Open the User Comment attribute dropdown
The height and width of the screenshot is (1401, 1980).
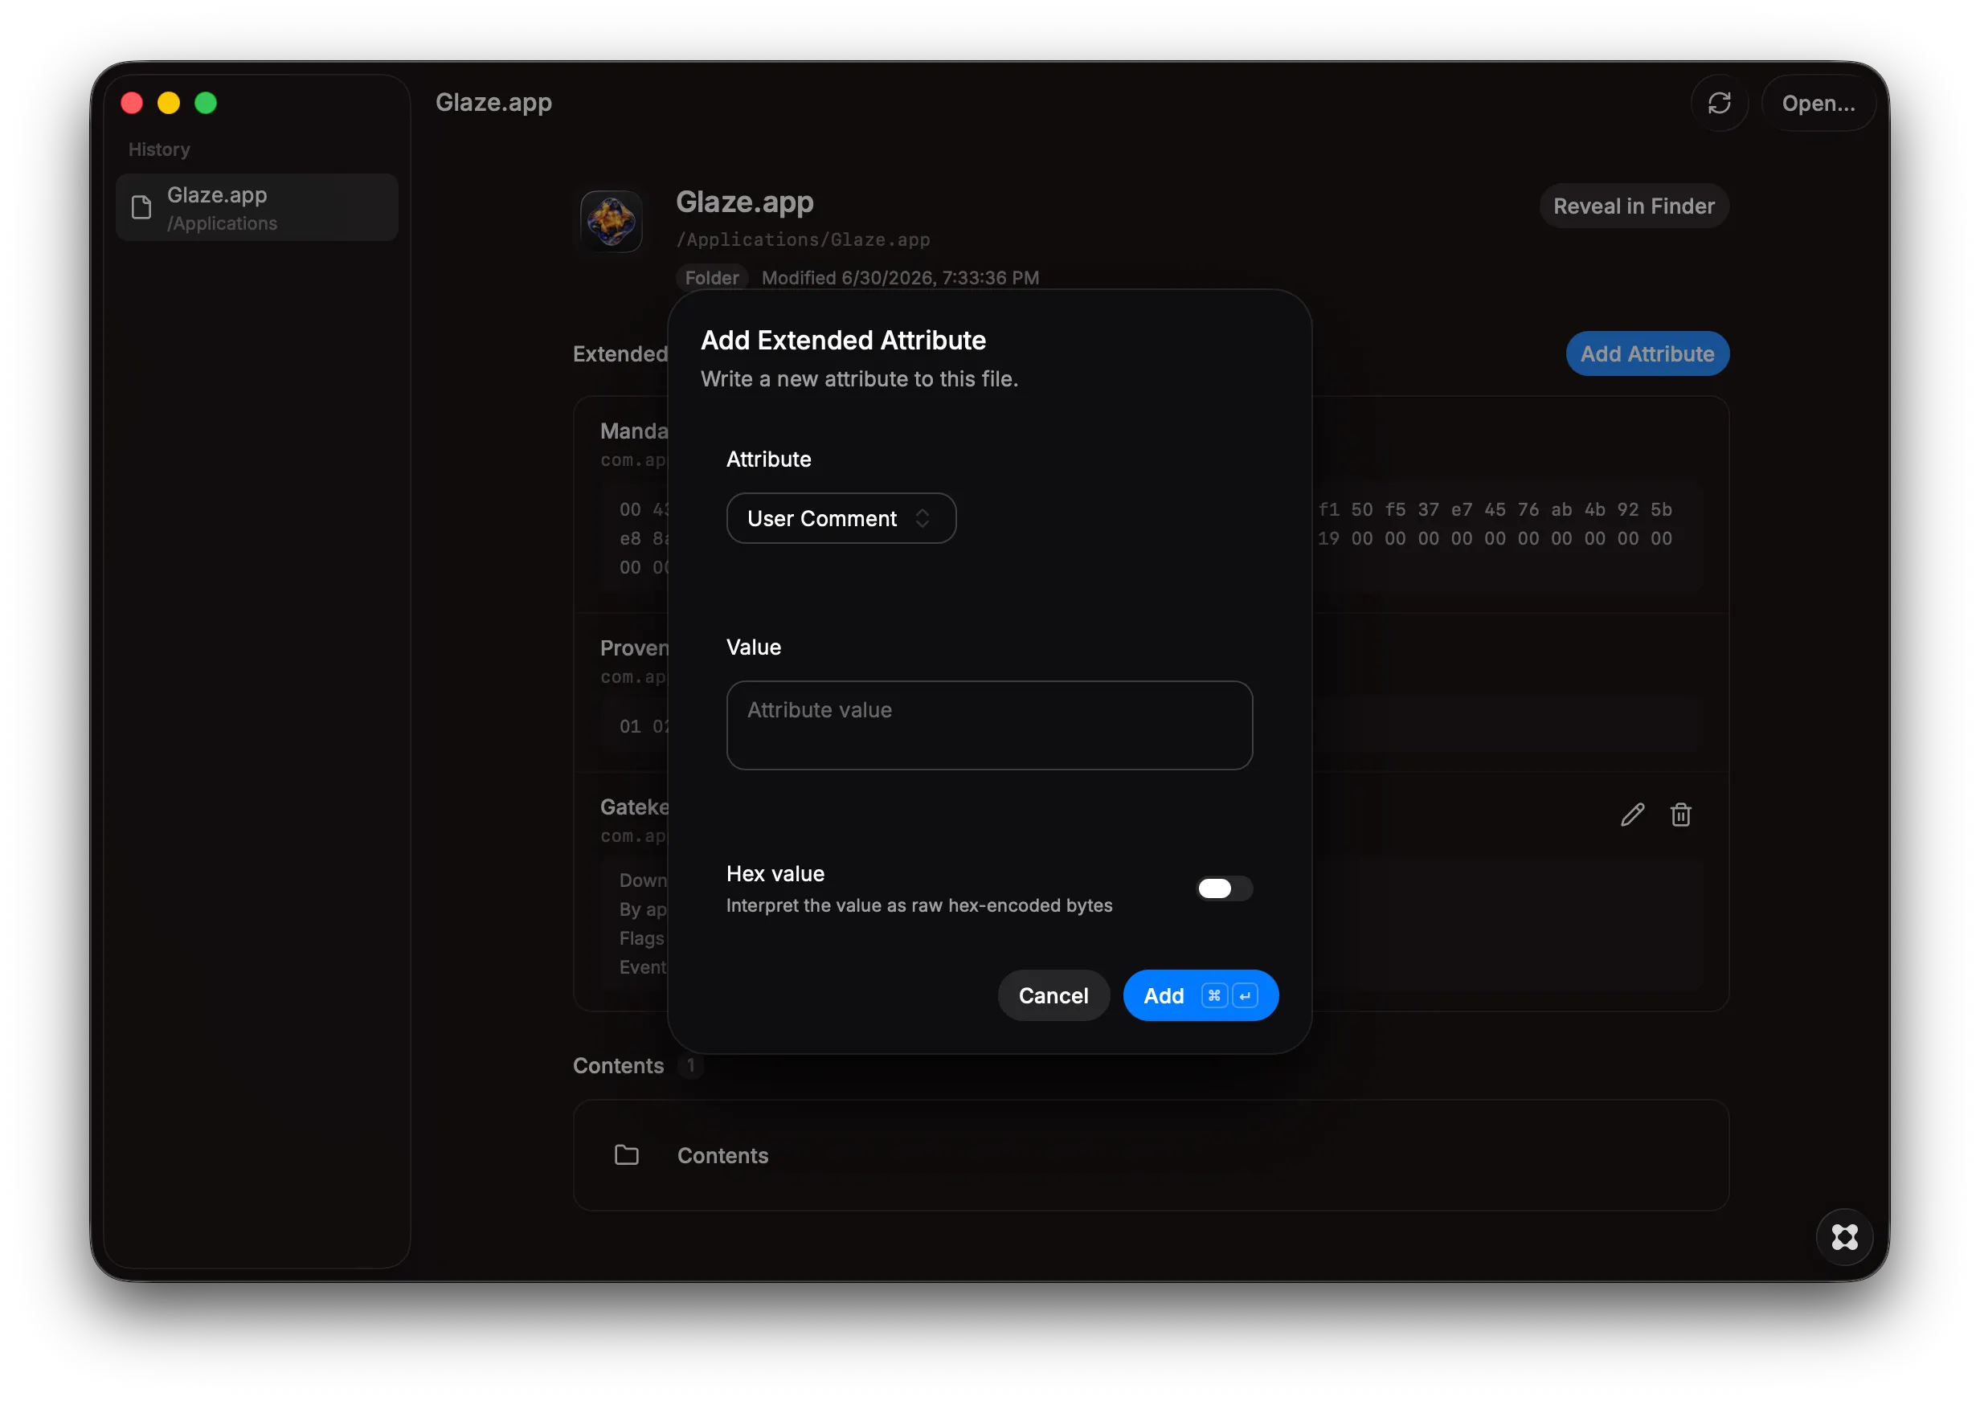[x=841, y=518]
